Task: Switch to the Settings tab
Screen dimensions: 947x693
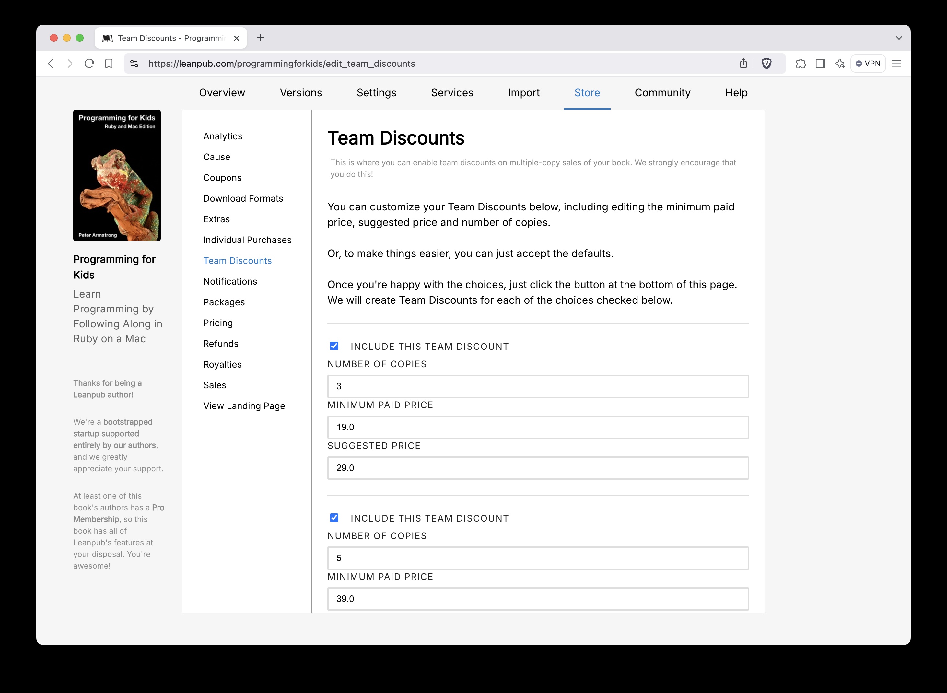Action: tap(376, 93)
